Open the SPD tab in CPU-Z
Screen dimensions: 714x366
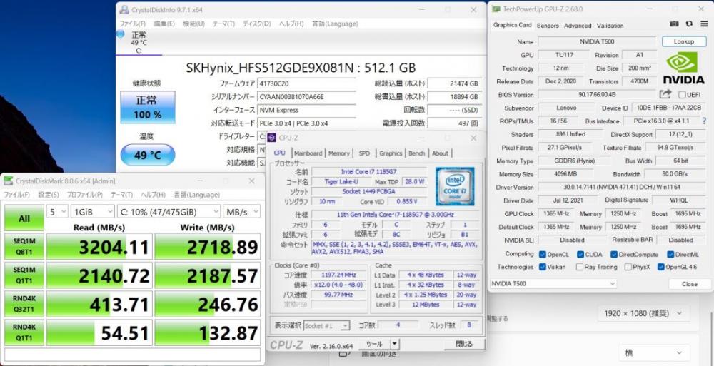click(364, 153)
